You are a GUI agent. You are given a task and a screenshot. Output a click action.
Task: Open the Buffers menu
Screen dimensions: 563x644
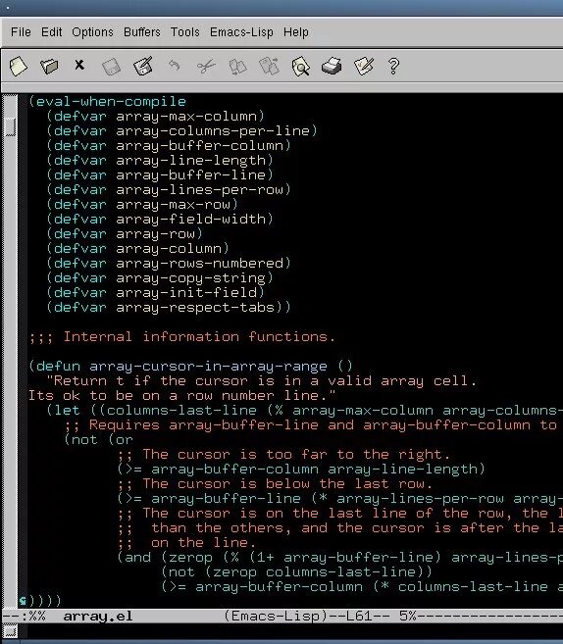142,32
